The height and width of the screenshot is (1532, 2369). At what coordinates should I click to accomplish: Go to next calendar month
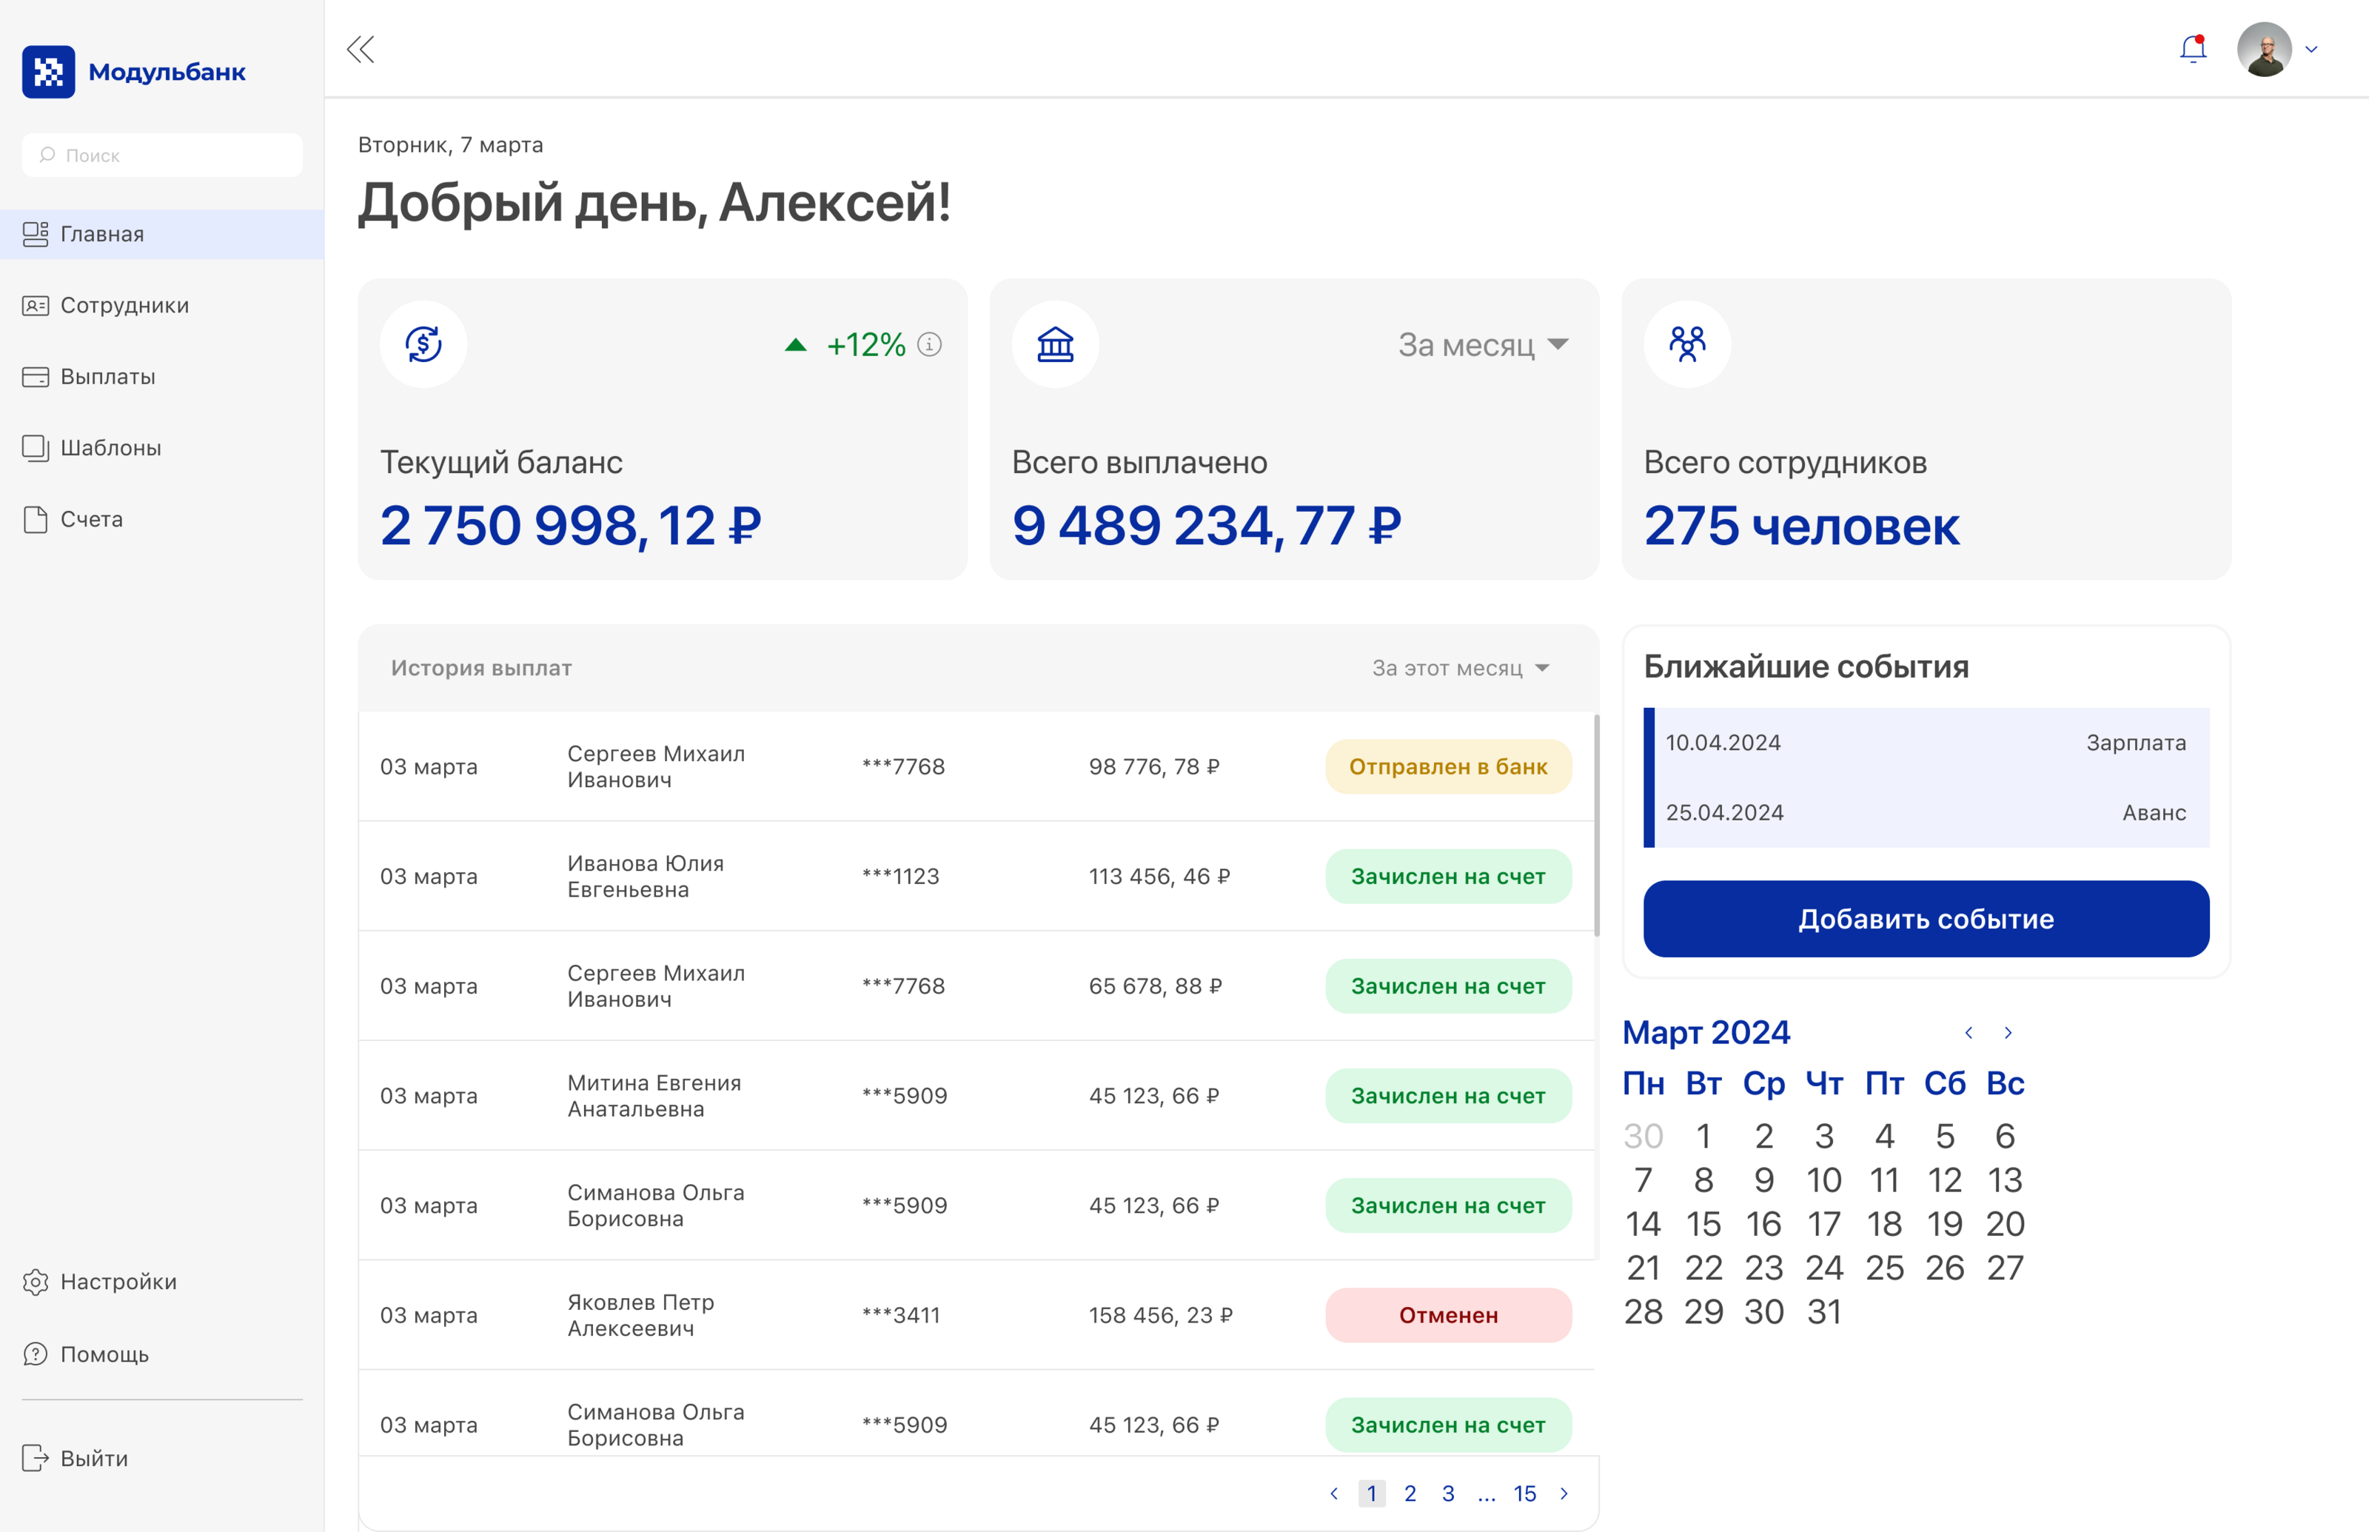coord(2008,1033)
